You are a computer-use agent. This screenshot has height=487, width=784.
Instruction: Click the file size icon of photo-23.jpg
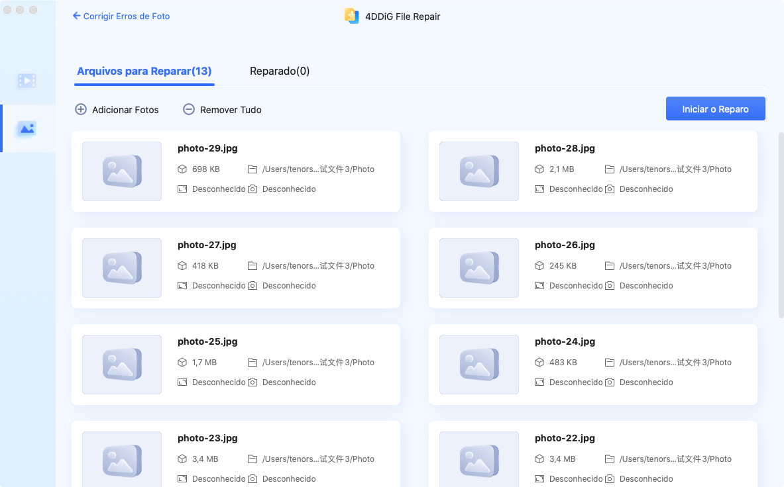click(x=182, y=459)
